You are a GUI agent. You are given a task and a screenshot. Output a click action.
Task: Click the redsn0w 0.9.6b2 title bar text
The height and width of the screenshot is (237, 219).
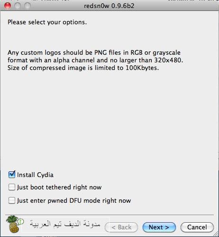[109, 6]
